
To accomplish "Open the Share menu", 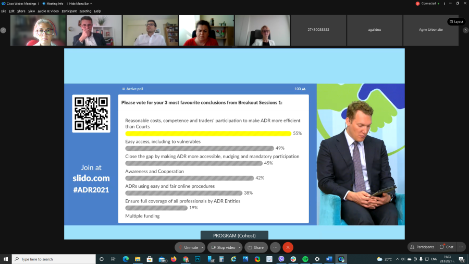I will [21, 11].
